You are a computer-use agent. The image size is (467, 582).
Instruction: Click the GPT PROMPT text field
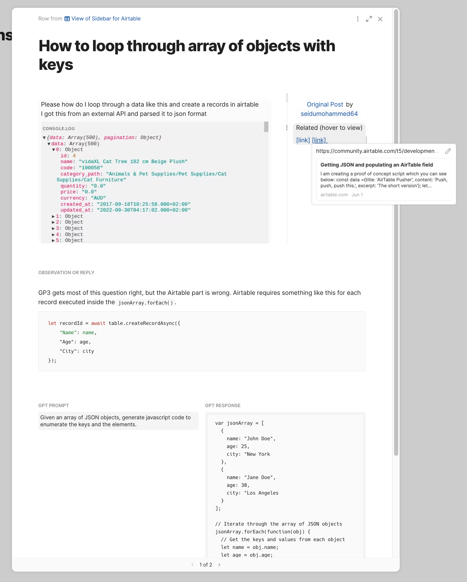point(118,421)
